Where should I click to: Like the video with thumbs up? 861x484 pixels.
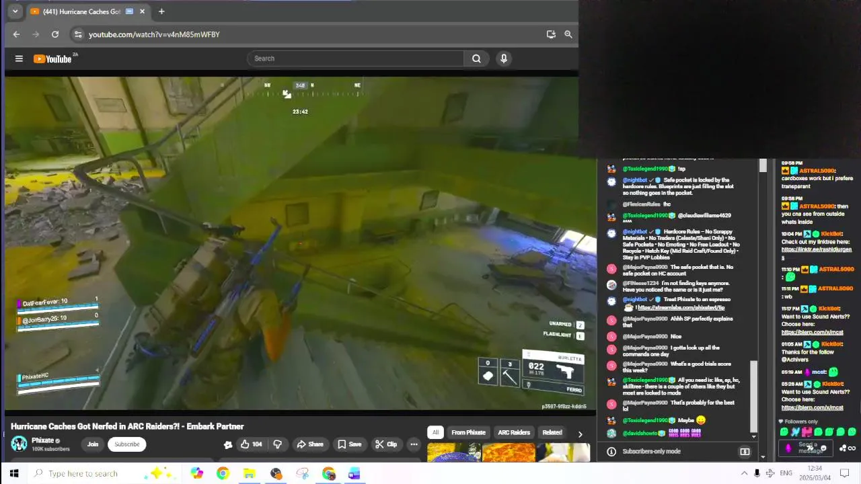252,444
